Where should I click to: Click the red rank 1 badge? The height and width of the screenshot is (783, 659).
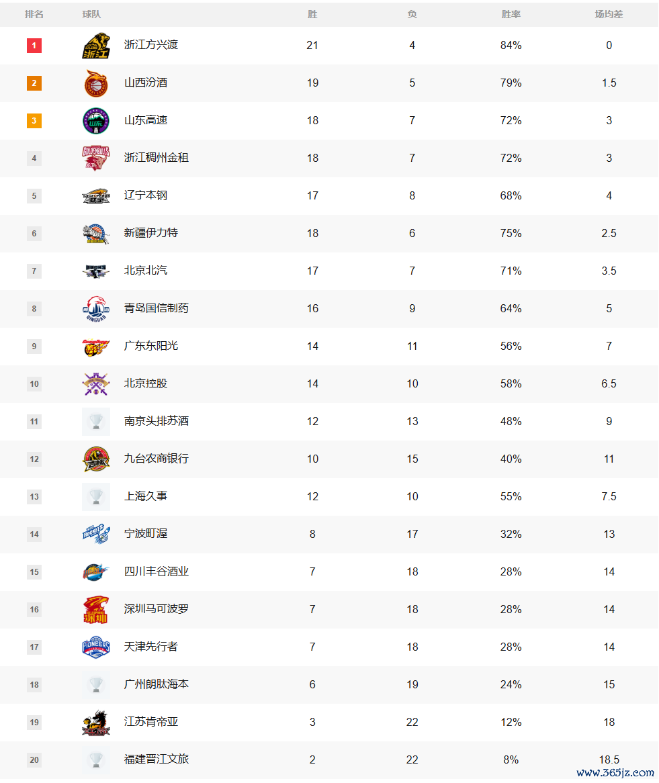point(34,46)
